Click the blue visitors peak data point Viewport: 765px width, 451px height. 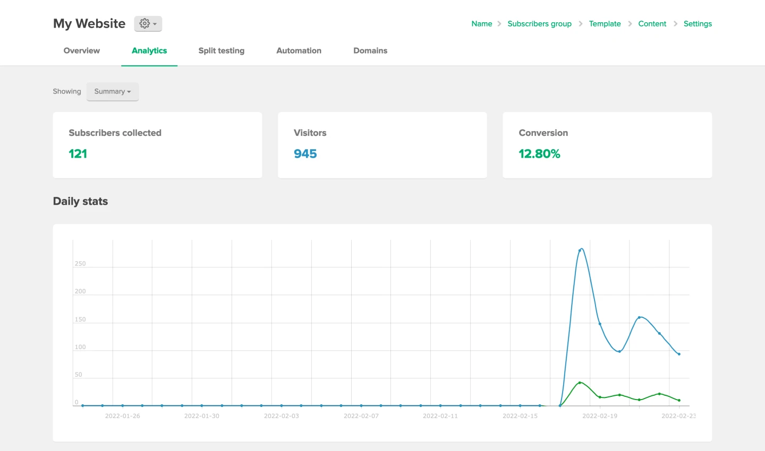coord(580,250)
